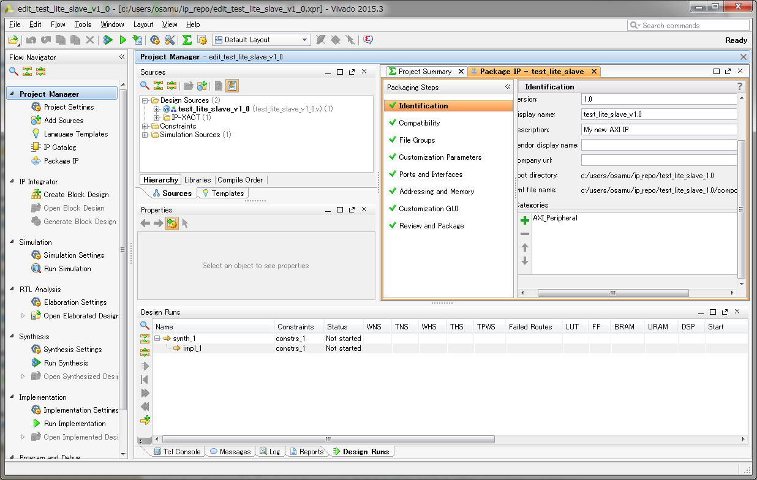Click the Design Runs horizontal scrollbar
The image size is (757, 480).
tap(328, 439)
